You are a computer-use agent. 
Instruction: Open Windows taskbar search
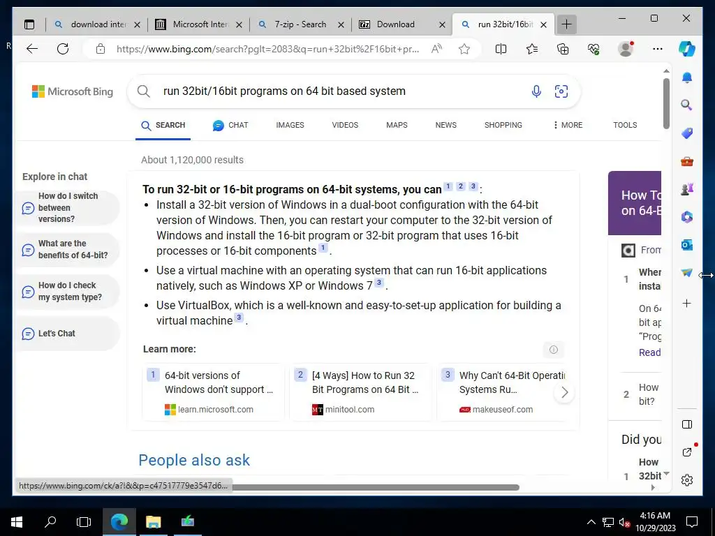[50, 522]
